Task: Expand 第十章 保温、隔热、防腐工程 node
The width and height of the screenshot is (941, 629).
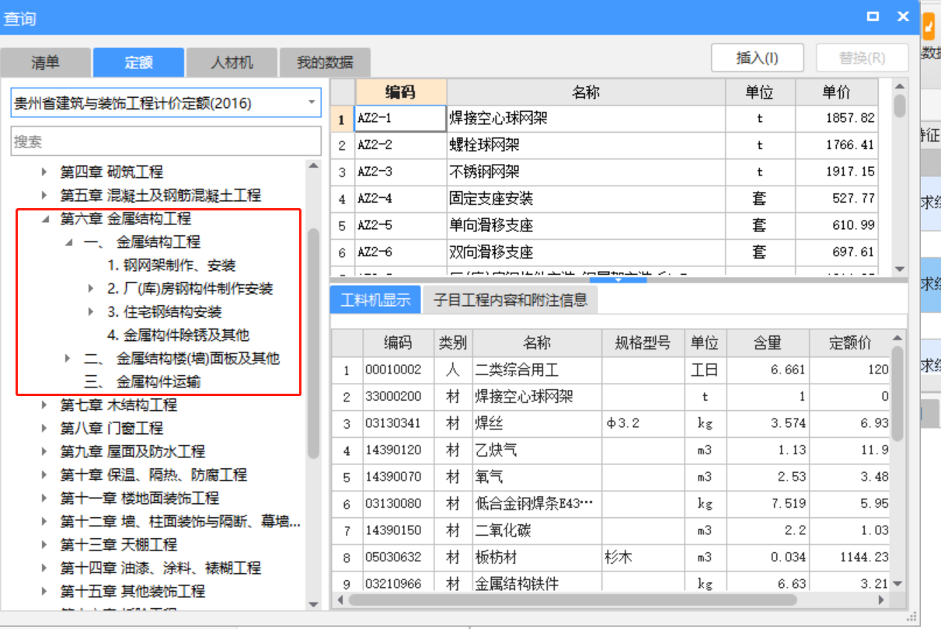Action: [x=44, y=475]
